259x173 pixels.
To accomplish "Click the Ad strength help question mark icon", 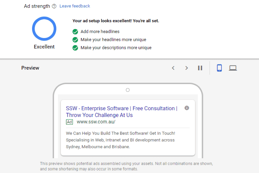I will click(54, 6).
